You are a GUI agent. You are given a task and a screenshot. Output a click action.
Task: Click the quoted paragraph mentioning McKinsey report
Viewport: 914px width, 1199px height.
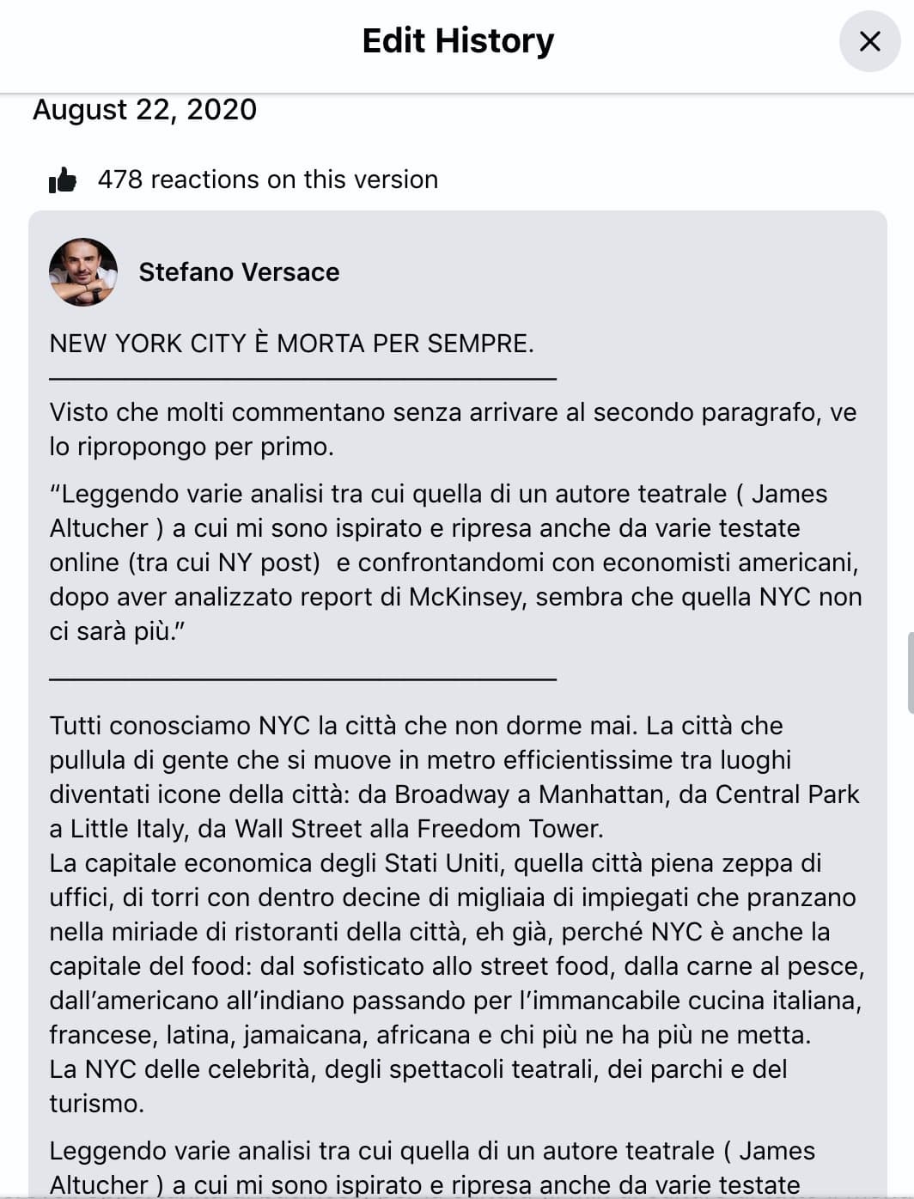[455, 563]
